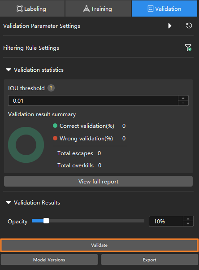Click the Validate button
Image resolution: width=199 pixels, height=270 pixels.
[x=99, y=245]
